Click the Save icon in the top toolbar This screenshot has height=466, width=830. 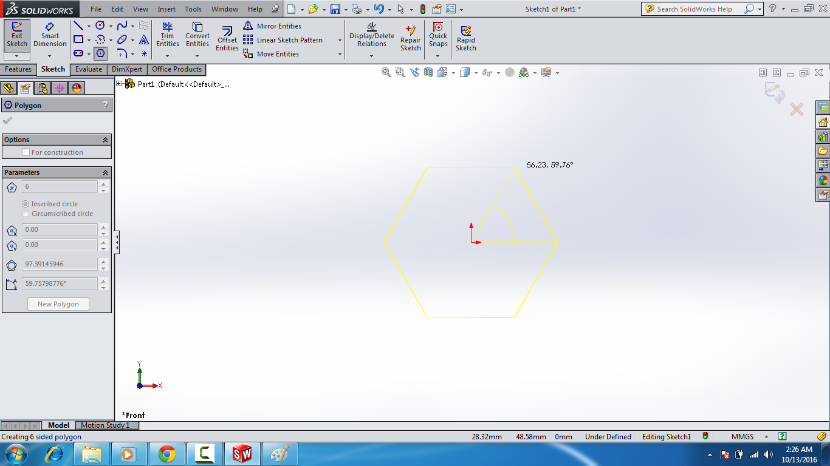[335, 9]
